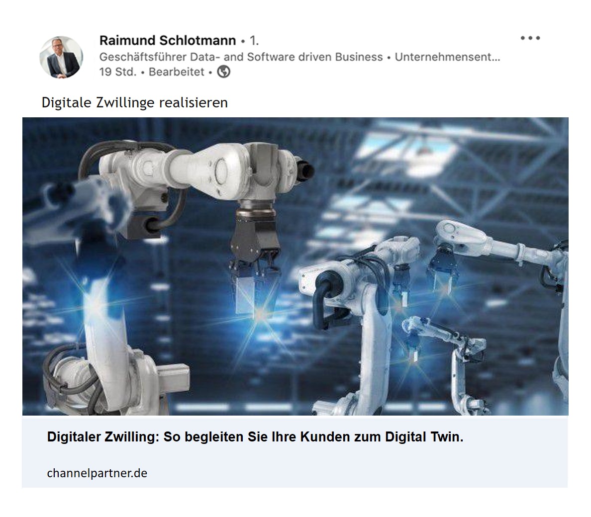Click Raimund Schlotmann's profile photo
Screen dimensions: 591x517
(61, 57)
